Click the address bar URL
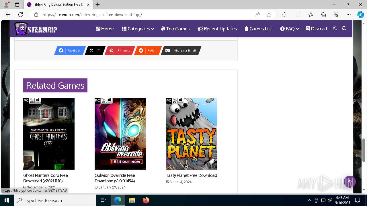The width and height of the screenshot is (367, 206). [x=92, y=15]
